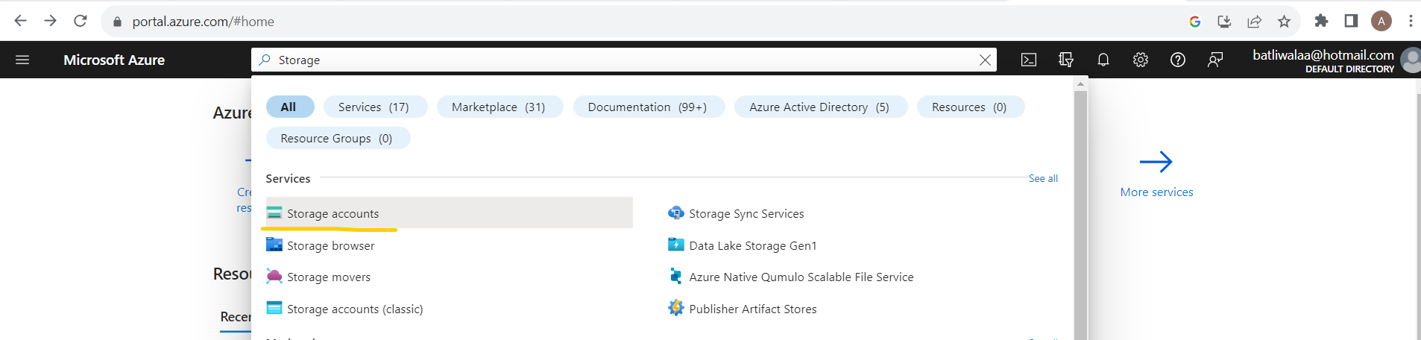The width and height of the screenshot is (1421, 340).
Task: Filter results by Services (17)
Action: point(374,107)
